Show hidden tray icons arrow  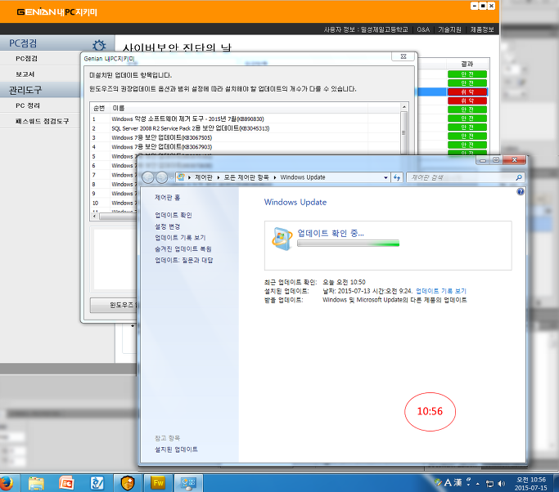[x=478, y=484]
